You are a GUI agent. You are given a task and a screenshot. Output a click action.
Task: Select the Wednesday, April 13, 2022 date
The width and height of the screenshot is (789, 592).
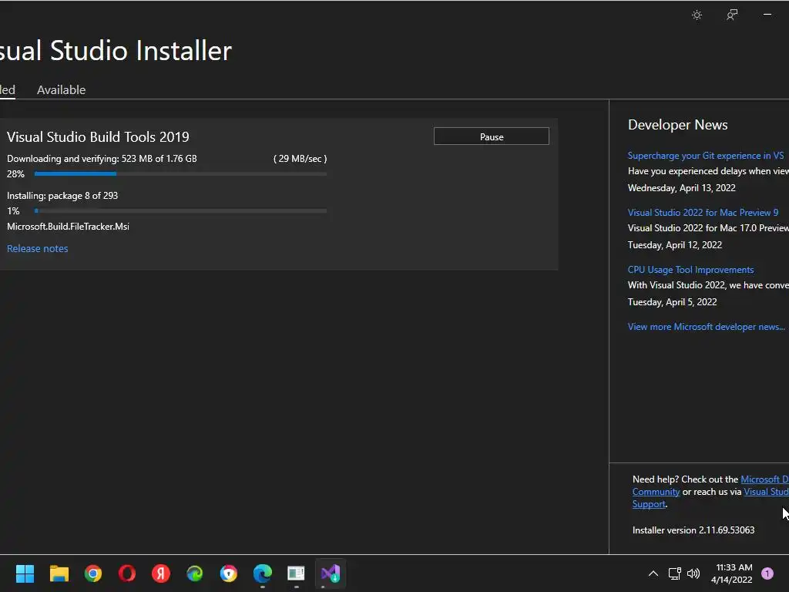[682, 188]
